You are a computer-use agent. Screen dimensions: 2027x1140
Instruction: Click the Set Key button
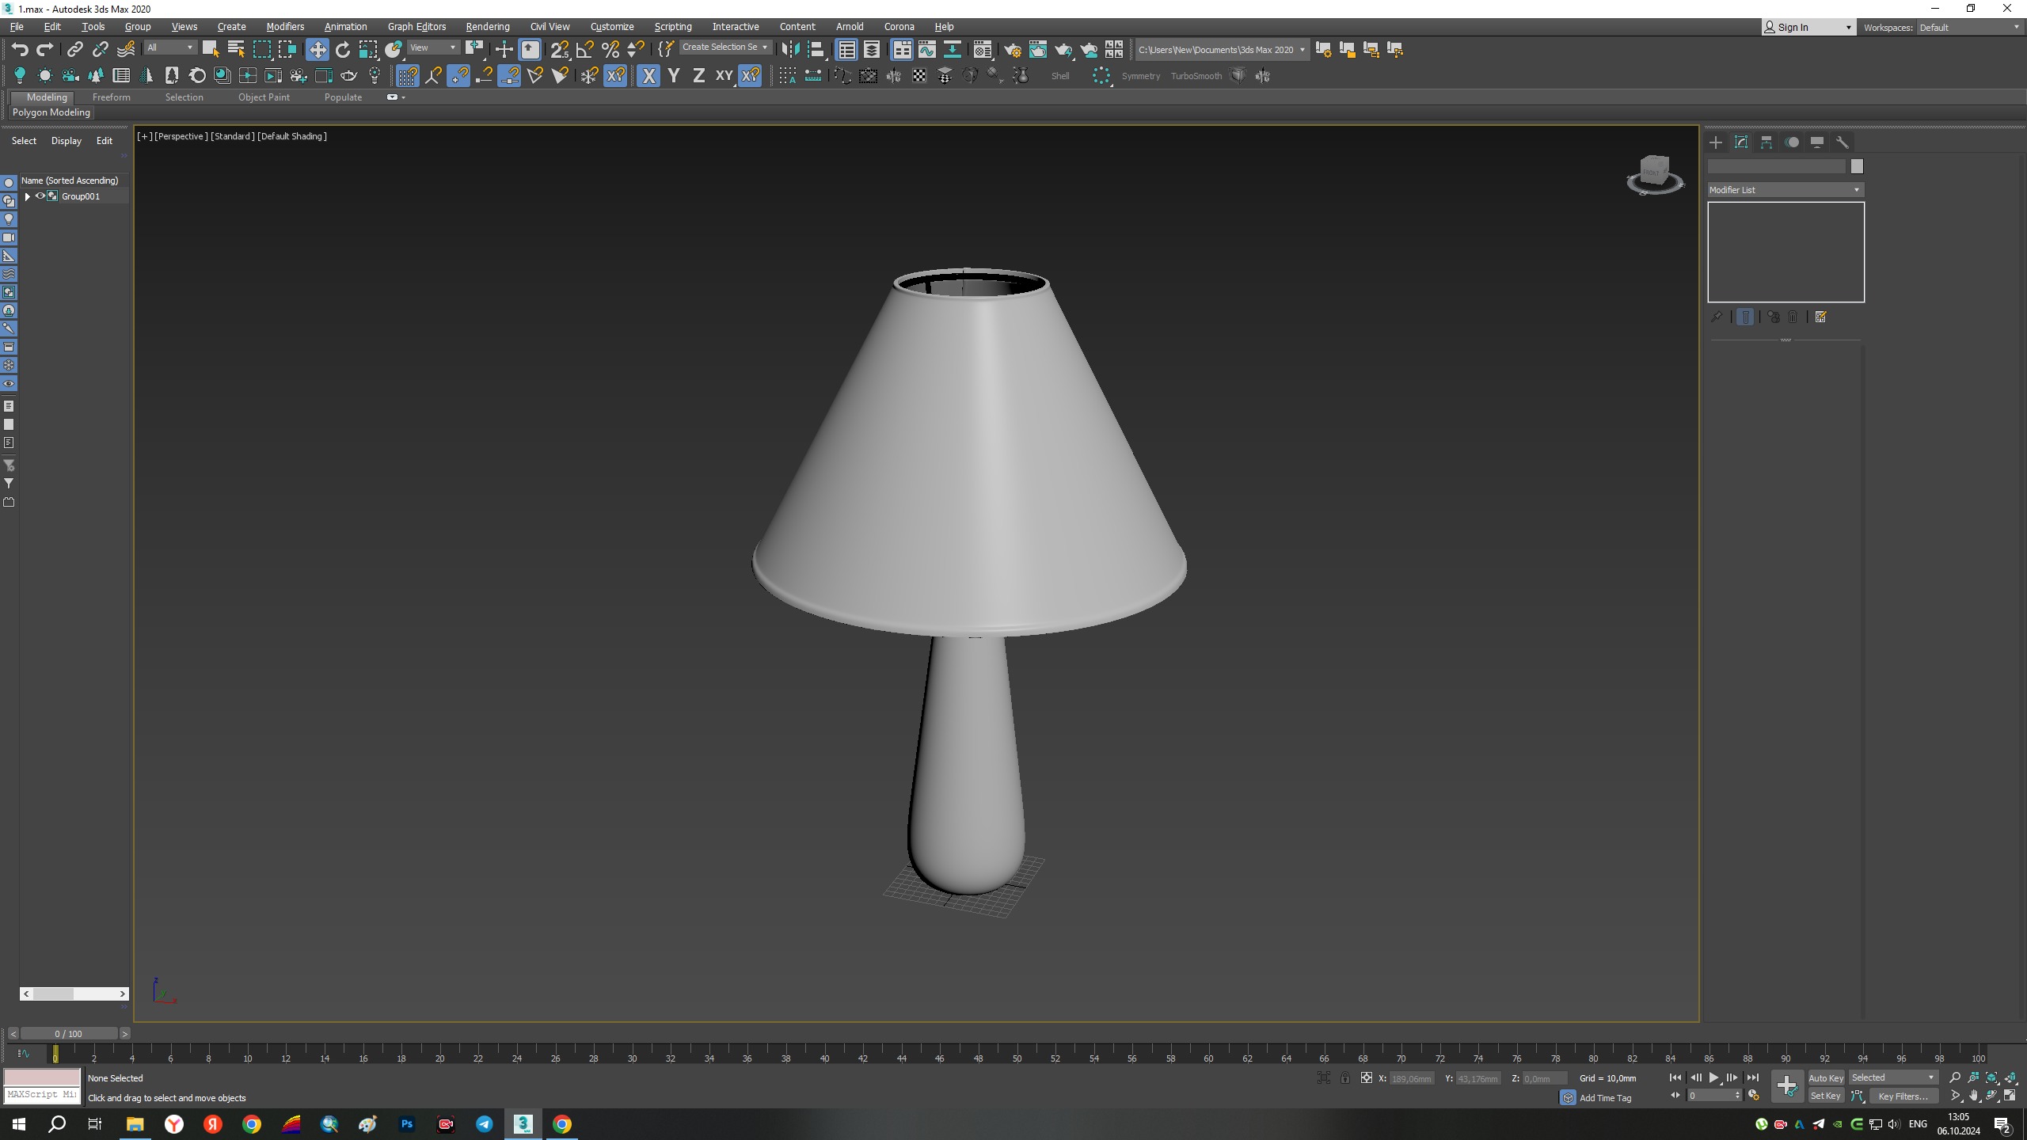coord(1826,1096)
